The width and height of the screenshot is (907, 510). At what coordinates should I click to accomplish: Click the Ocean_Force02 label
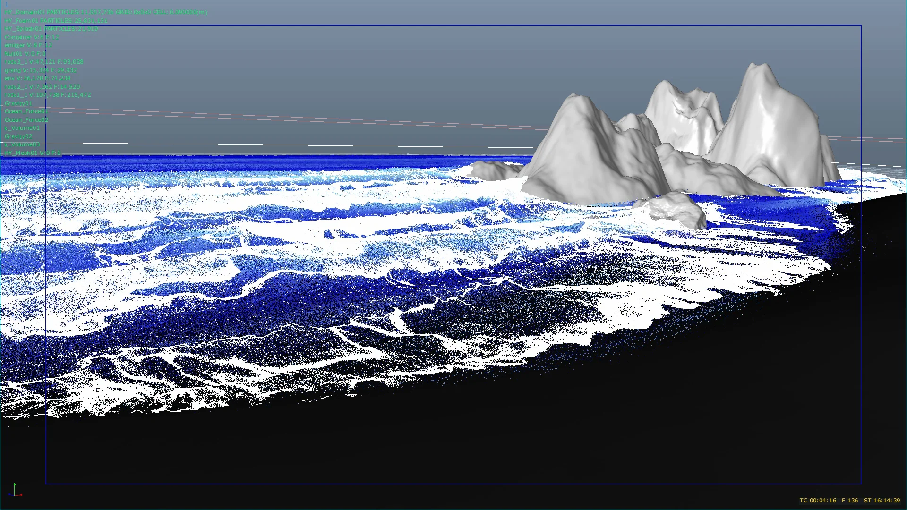26,120
